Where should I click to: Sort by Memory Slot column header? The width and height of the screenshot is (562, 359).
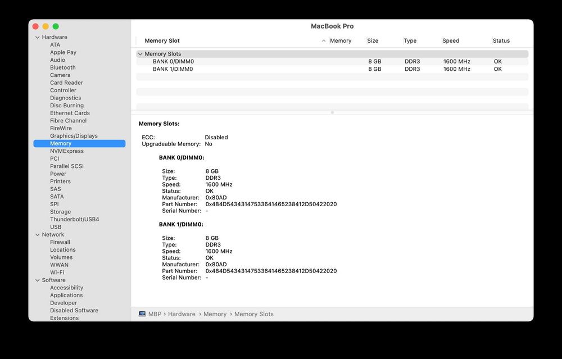click(x=162, y=41)
